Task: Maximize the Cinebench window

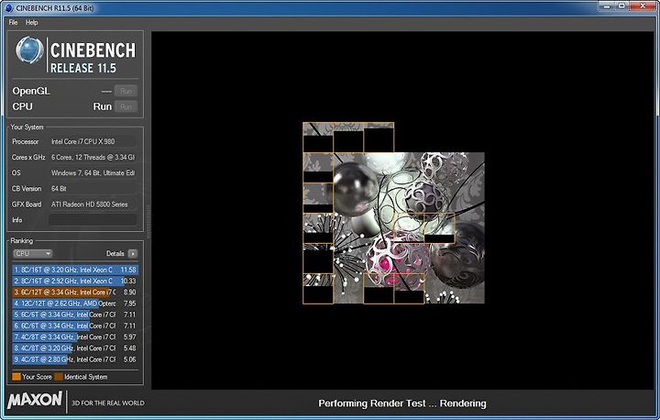Action: coord(622,6)
